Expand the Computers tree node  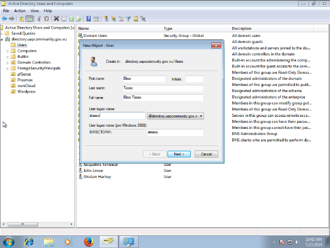click(x=8, y=51)
